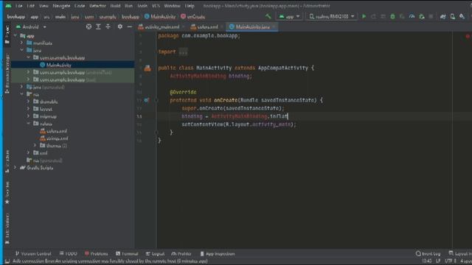The image size is (472, 265).
Task: Open the Event Log
Action: [428, 254]
